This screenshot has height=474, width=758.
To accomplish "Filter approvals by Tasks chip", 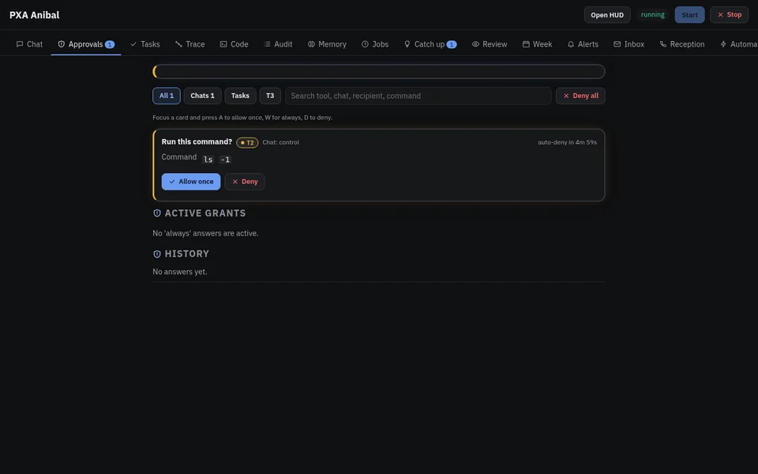I will (x=240, y=96).
